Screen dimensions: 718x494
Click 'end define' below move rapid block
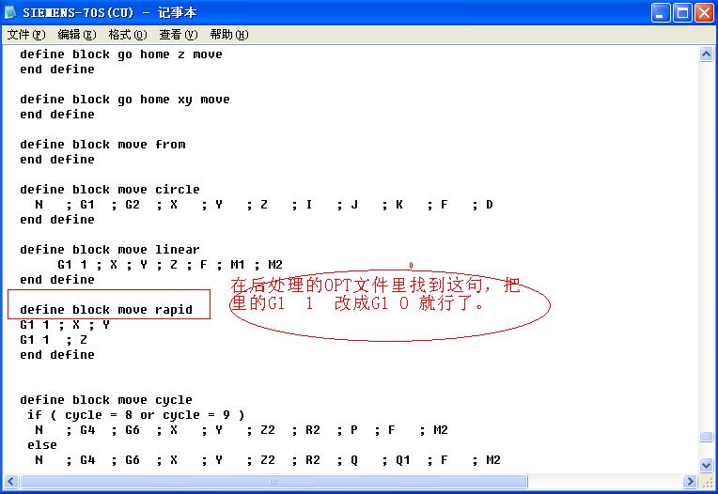pos(57,355)
